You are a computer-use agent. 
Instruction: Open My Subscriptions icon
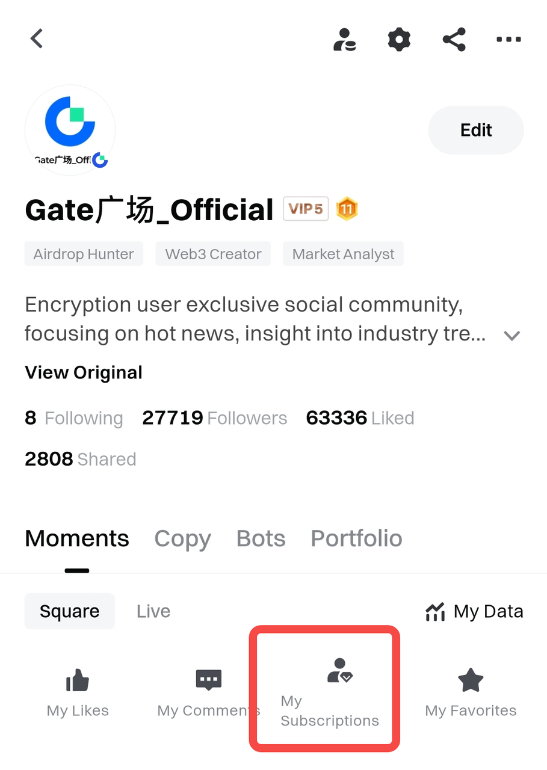[x=340, y=670]
